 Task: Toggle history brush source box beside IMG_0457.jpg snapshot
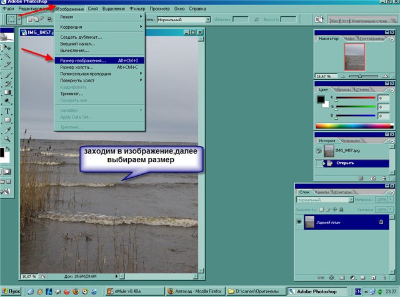[x=319, y=151]
